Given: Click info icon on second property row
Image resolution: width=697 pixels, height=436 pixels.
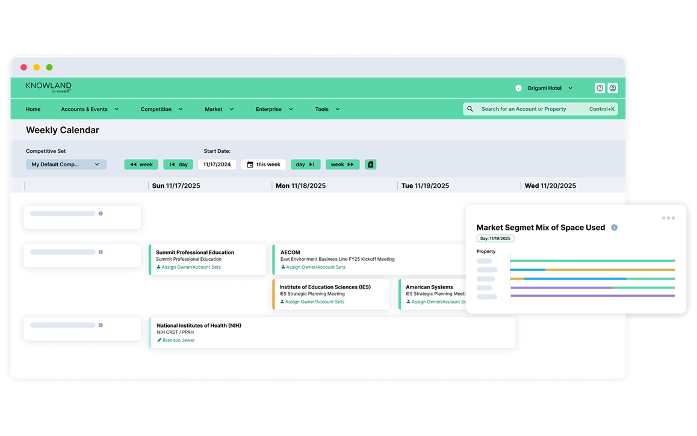Looking at the screenshot, I should [x=101, y=252].
